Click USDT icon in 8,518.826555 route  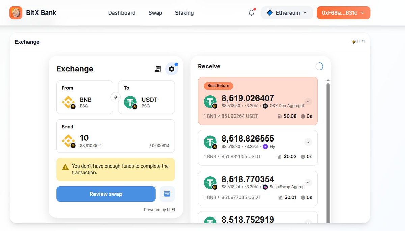(x=211, y=142)
